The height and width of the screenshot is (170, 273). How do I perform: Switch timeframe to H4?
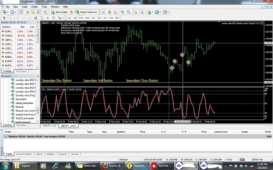pos(99,18)
